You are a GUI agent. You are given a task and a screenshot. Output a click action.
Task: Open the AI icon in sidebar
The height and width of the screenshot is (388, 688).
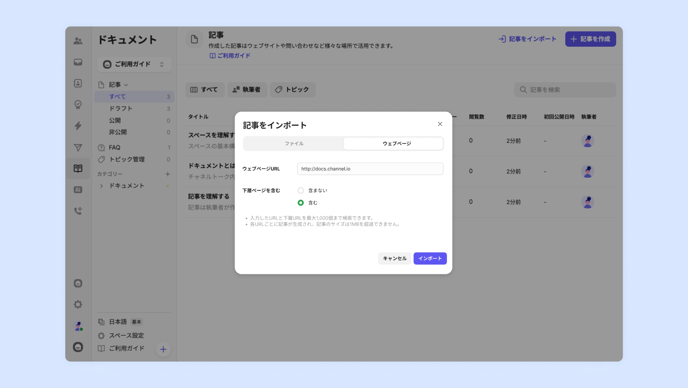coord(78,190)
